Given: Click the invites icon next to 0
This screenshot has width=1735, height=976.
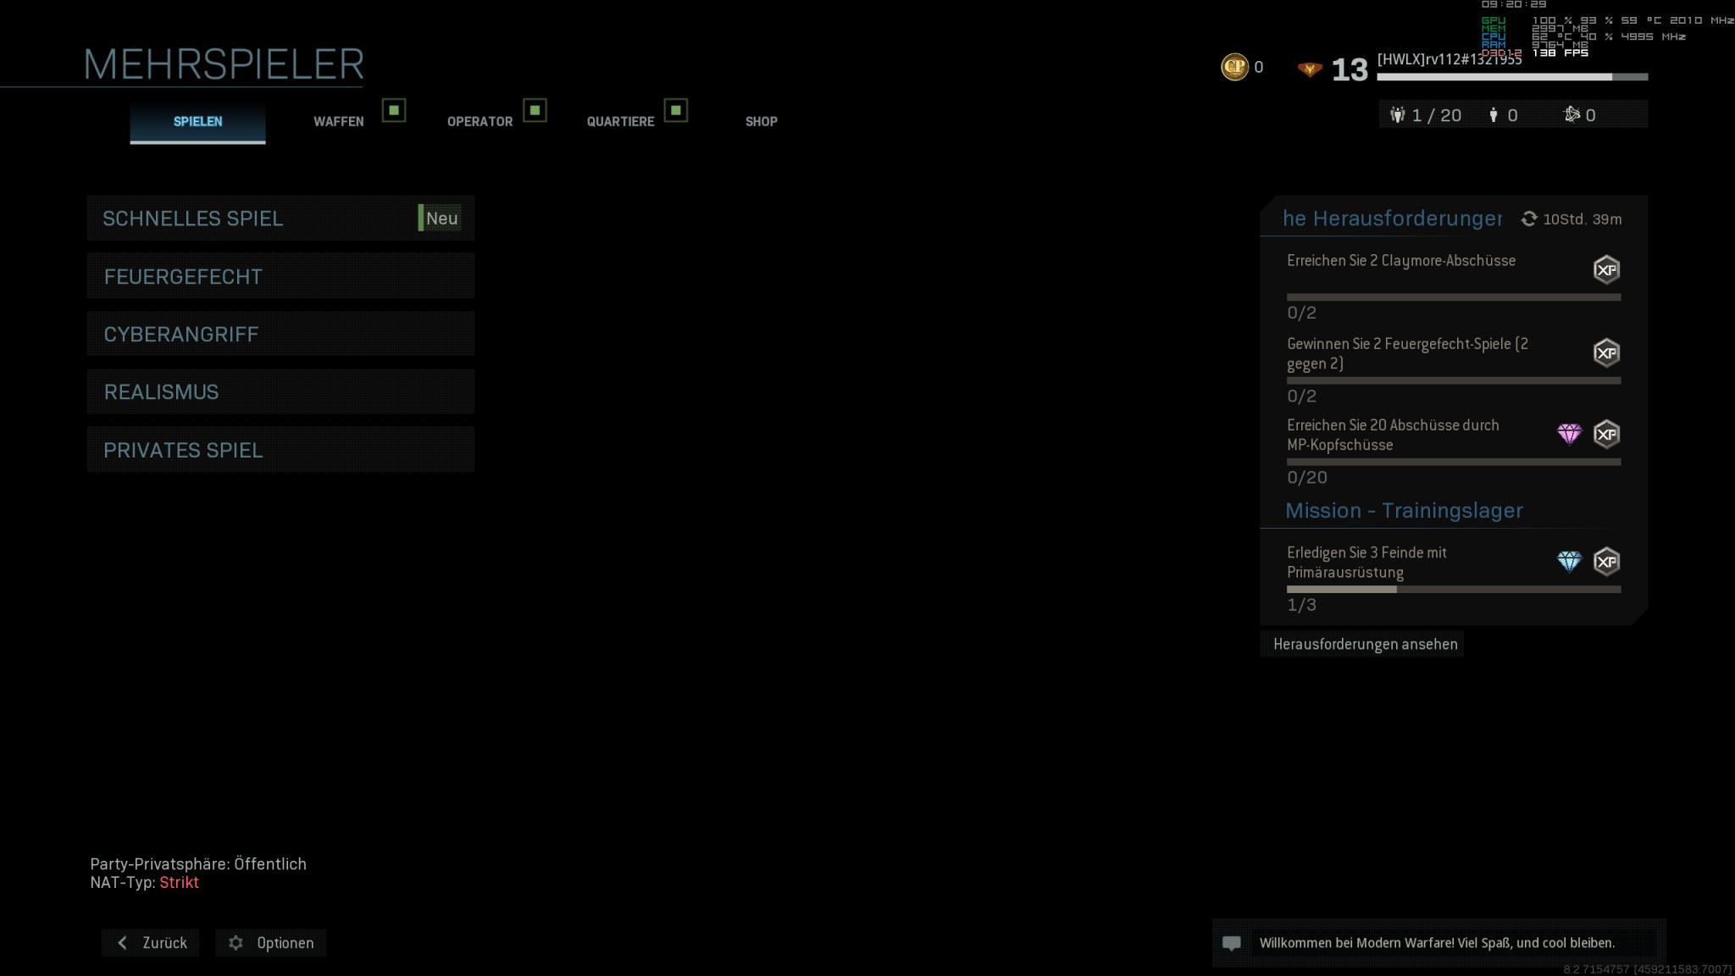Looking at the screenshot, I should 1571,114.
